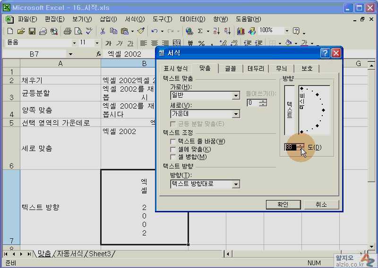Click the formula bar fx icon
The image size is (378, 268).
pyautogui.click(x=99, y=54)
